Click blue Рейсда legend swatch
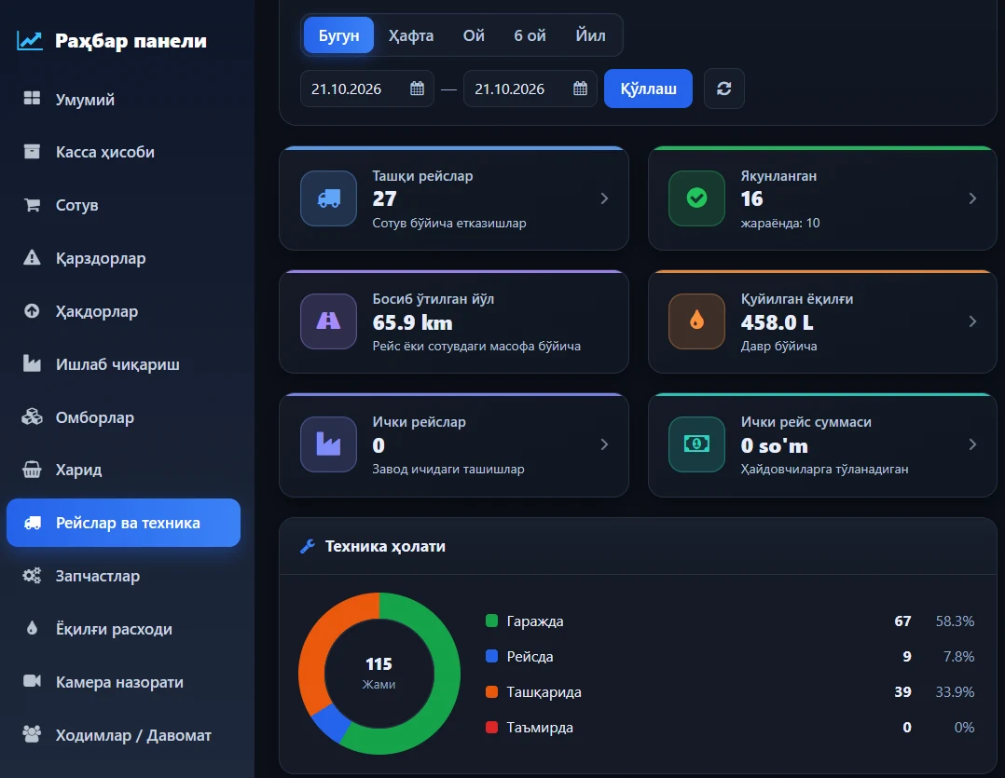Screen dimensions: 1005x778 [x=491, y=656]
